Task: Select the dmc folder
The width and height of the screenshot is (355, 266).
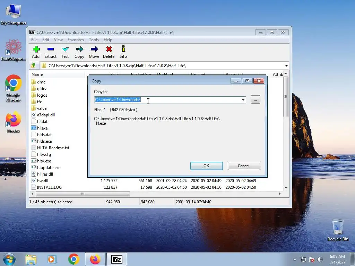Action: point(38,82)
